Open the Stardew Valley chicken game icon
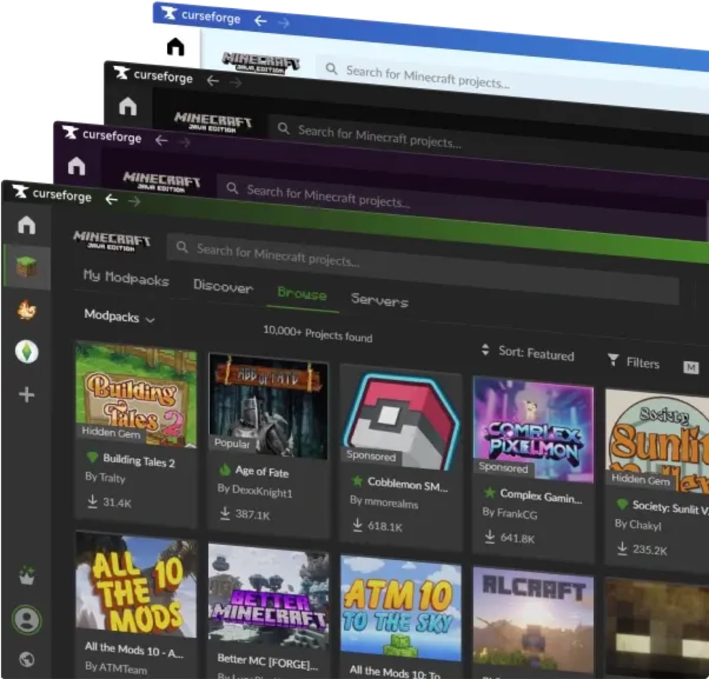The width and height of the screenshot is (709, 679). tap(26, 310)
